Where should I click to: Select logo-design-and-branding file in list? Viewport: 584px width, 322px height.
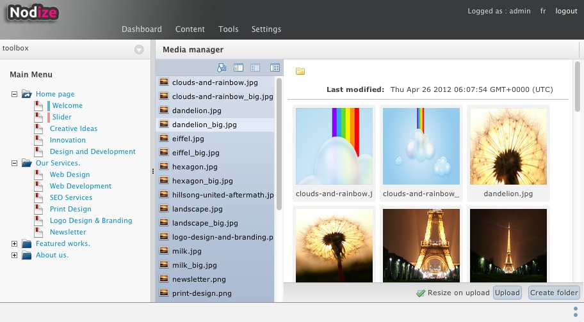[x=215, y=237]
